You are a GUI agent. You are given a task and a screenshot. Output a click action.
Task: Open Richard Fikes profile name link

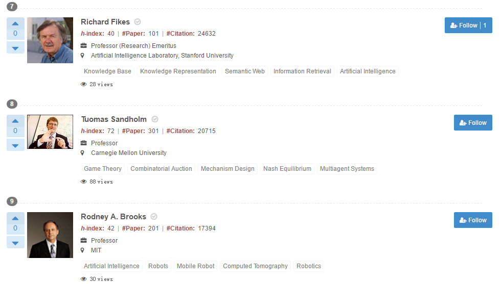tap(105, 22)
